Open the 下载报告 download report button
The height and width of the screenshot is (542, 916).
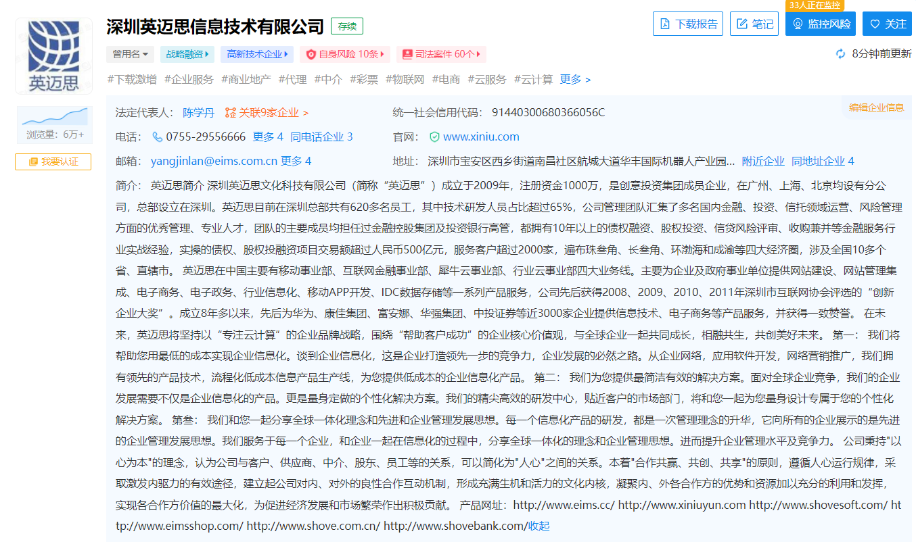click(688, 24)
